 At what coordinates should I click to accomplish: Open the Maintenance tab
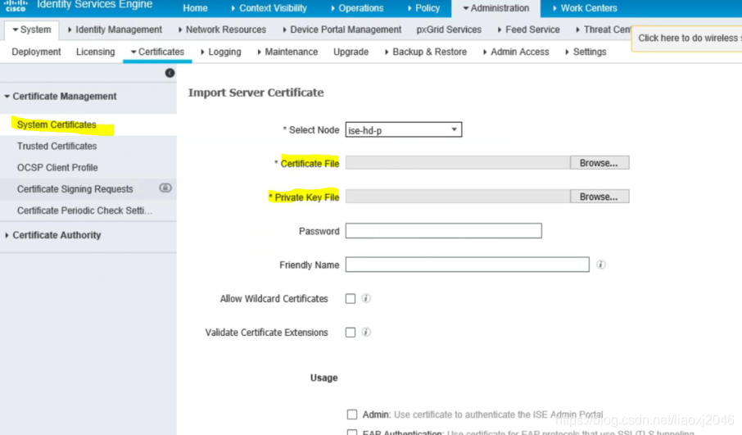[287, 52]
